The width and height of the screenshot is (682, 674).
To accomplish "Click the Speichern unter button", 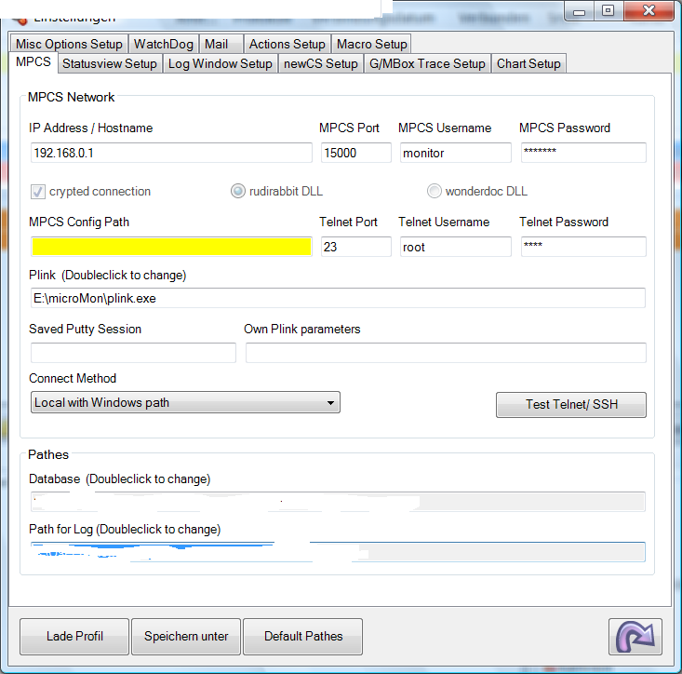I will pyautogui.click(x=186, y=637).
